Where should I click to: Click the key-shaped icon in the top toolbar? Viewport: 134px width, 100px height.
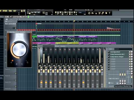point(103,13)
